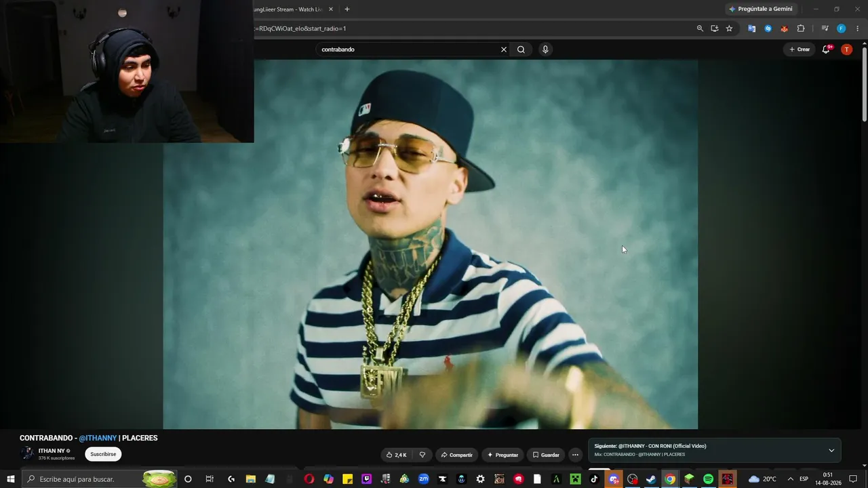Clear the search text with the X
This screenshot has height=488, width=868.
504,49
